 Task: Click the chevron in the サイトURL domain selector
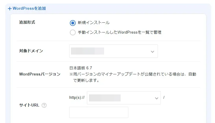point(156,98)
